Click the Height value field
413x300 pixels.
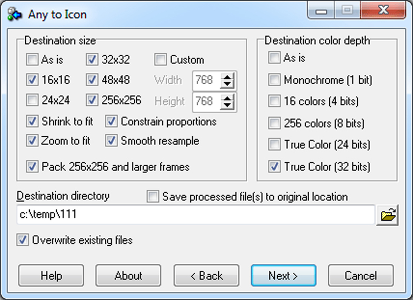(x=208, y=101)
